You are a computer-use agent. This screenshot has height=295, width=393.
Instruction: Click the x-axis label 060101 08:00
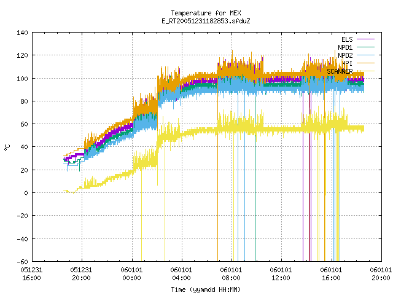(231, 274)
